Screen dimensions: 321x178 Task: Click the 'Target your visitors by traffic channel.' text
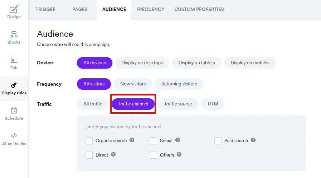[124, 127]
